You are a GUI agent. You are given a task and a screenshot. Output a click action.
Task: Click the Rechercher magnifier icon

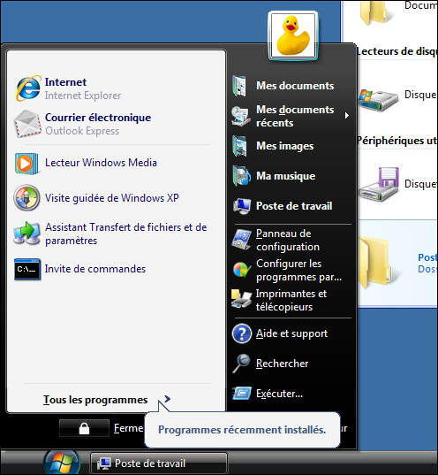pyautogui.click(x=241, y=364)
